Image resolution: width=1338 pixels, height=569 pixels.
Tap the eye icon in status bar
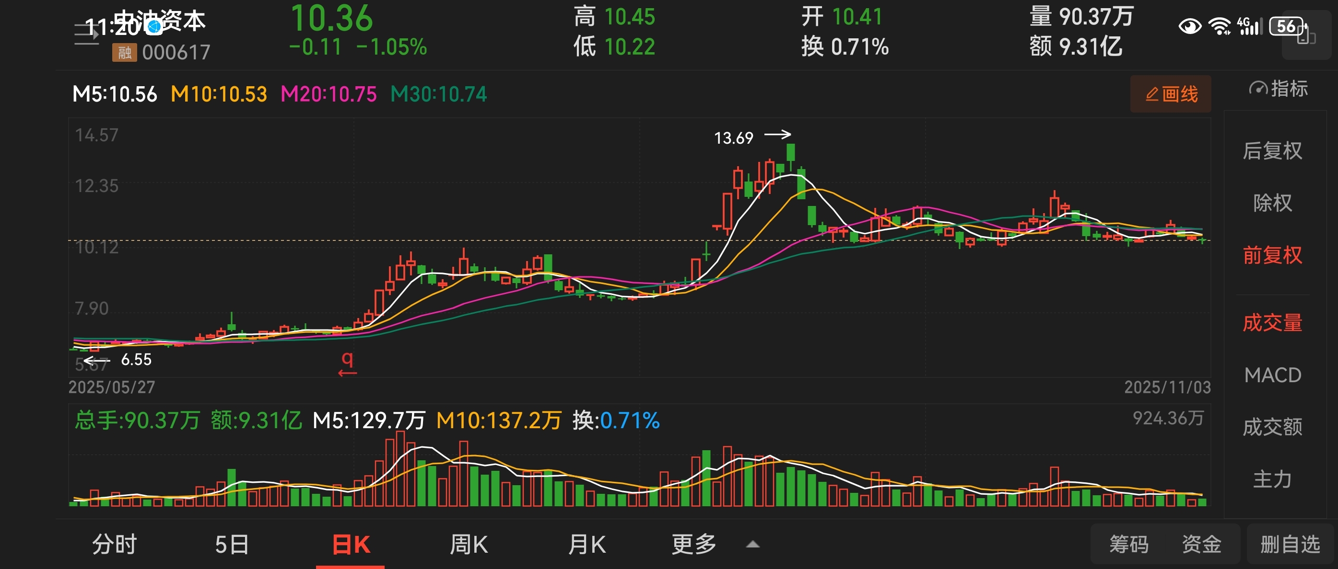(1189, 26)
